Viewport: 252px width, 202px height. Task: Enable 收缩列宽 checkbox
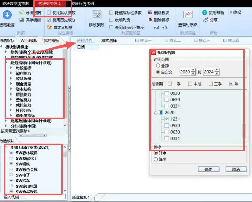111,20
